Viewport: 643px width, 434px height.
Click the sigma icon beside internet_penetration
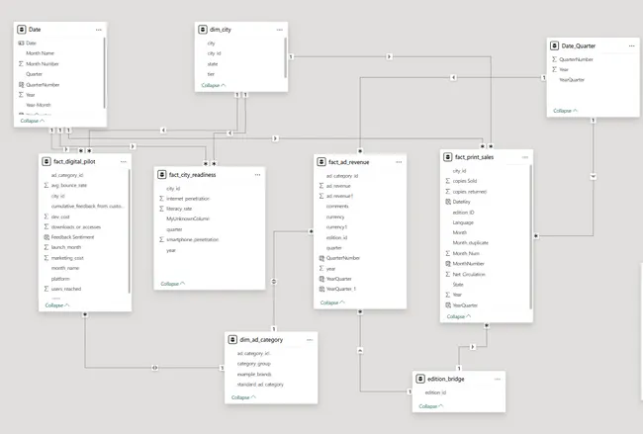tap(160, 199)
